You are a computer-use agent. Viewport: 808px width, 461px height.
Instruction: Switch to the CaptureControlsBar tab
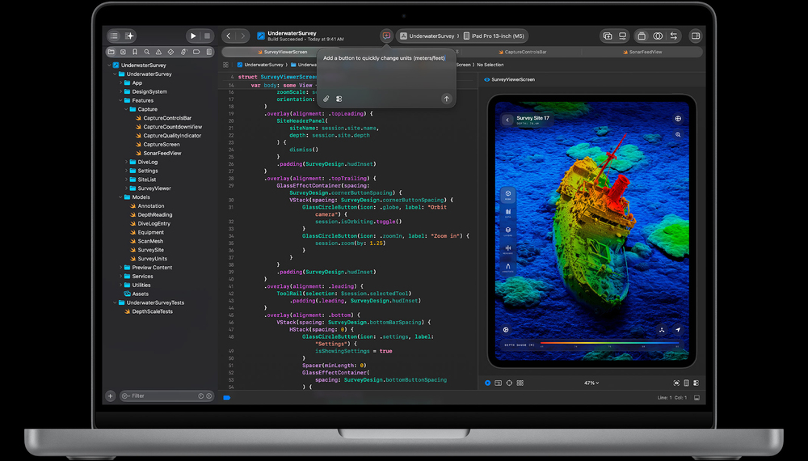[523, 52]
